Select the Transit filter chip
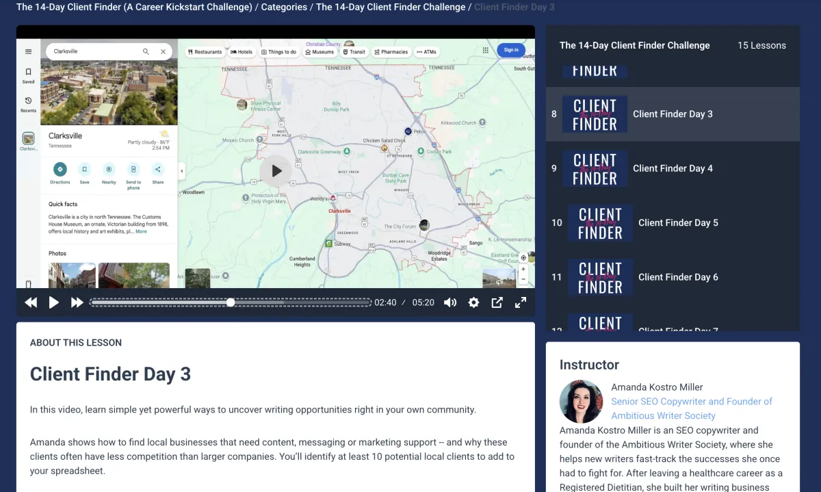 point(354,52)
